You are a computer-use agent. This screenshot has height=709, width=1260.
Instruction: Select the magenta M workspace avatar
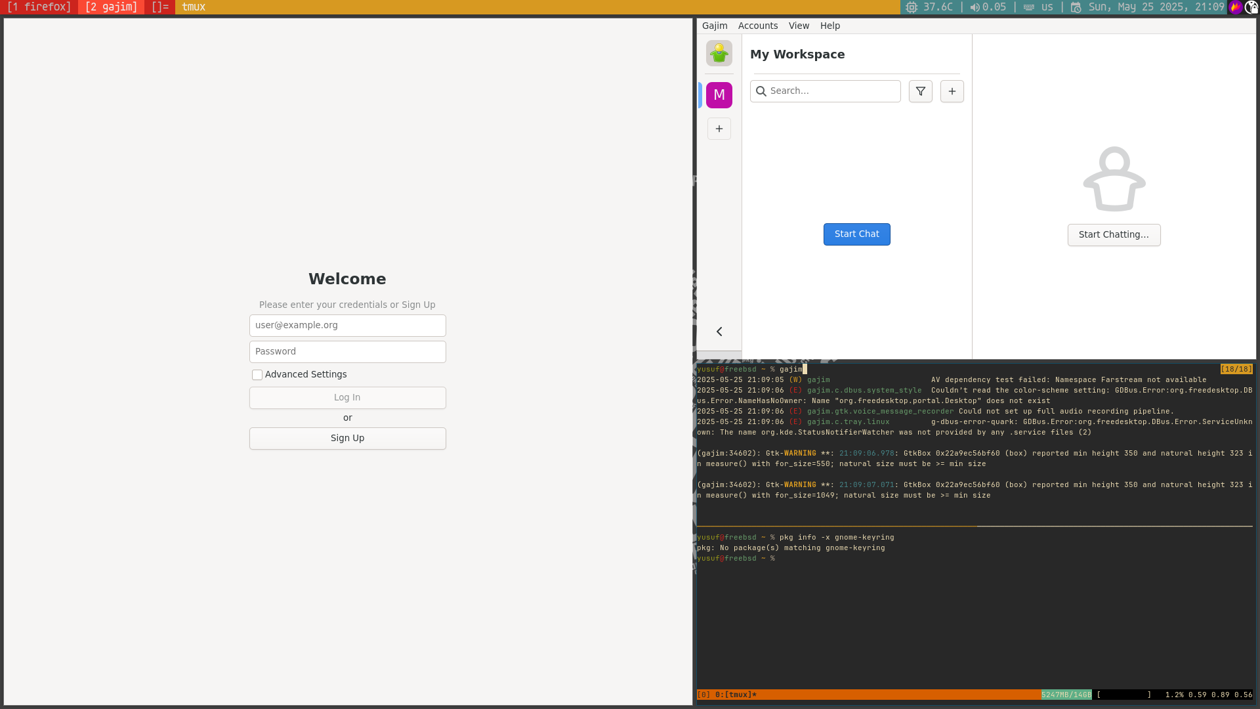click(719, 95)
